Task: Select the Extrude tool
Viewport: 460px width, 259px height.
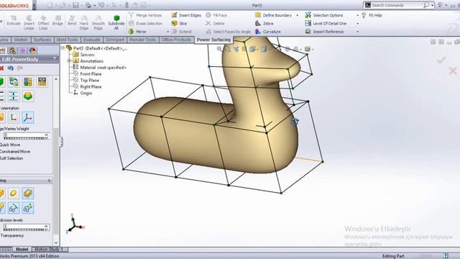Action: [14, 21]
